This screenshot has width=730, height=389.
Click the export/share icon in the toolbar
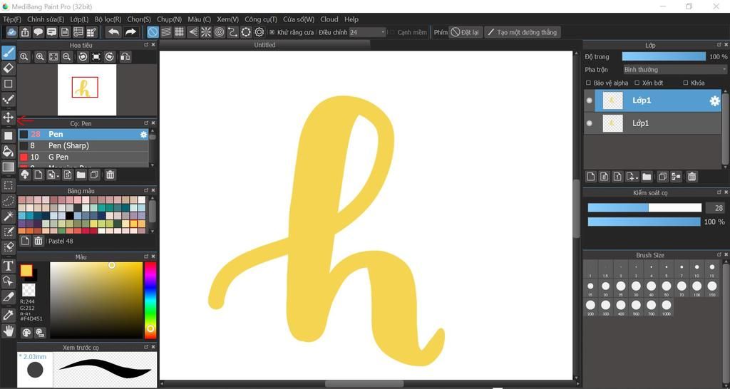[25, 32]
